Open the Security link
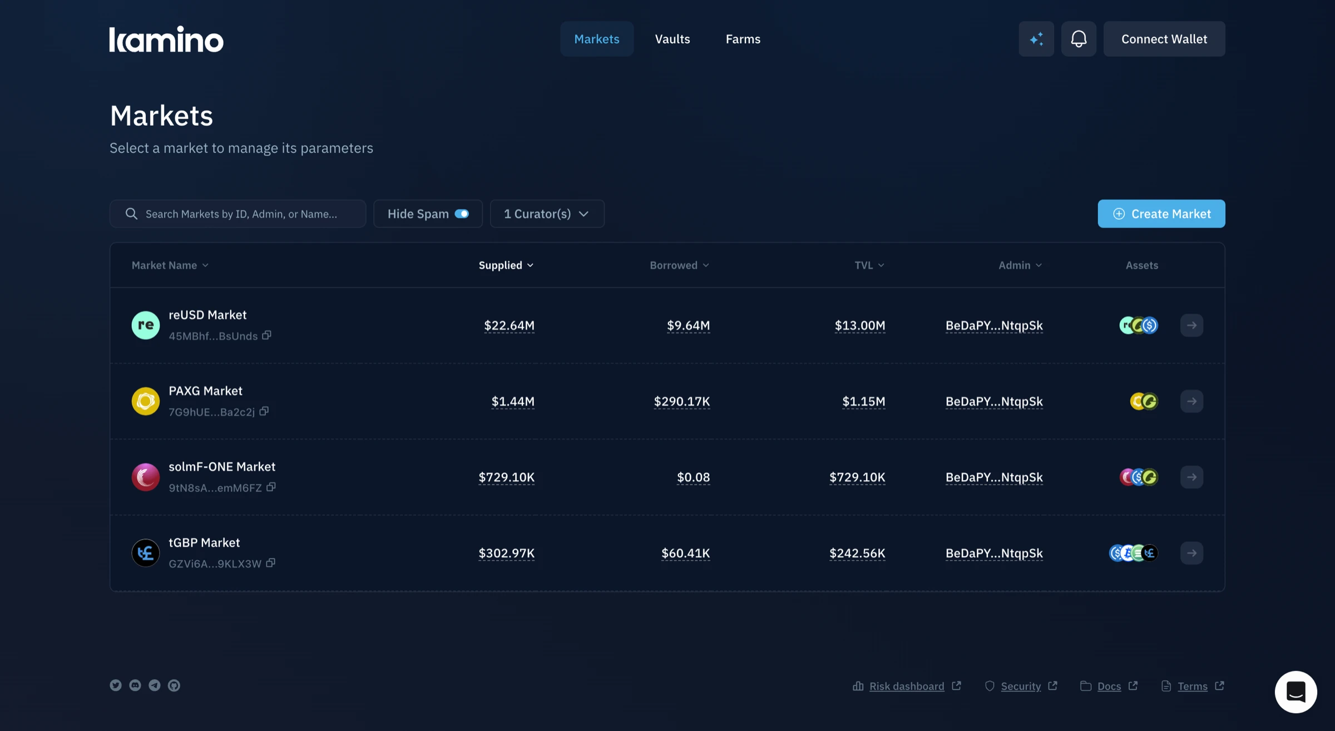 click(1021, 686)
